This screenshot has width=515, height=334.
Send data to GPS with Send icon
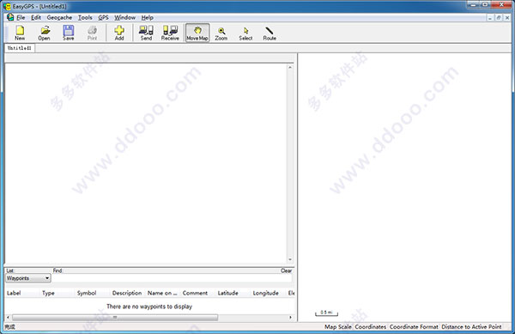click(146, 33)
